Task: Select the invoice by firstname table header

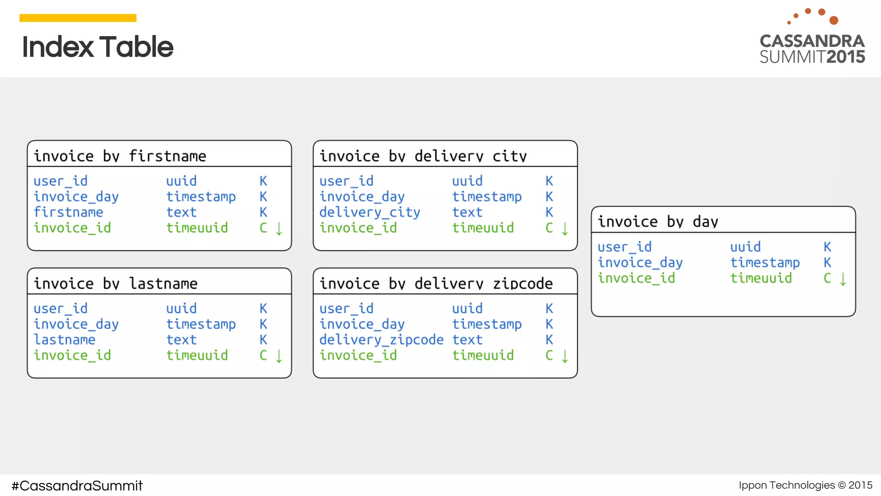Action: tap(120, 155)
